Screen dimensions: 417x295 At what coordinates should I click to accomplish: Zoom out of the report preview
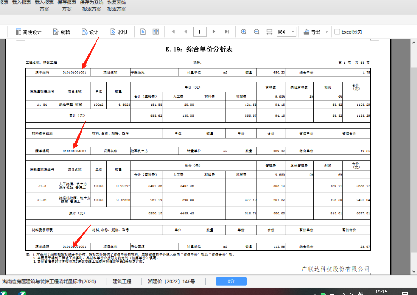click(256, 32)
